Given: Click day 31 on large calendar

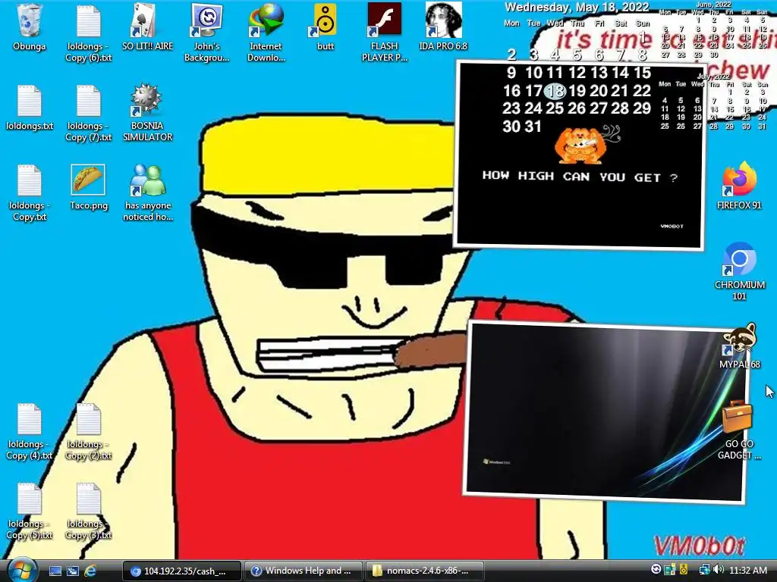Looking at the screenshot, I should click(x=533, y=127).
